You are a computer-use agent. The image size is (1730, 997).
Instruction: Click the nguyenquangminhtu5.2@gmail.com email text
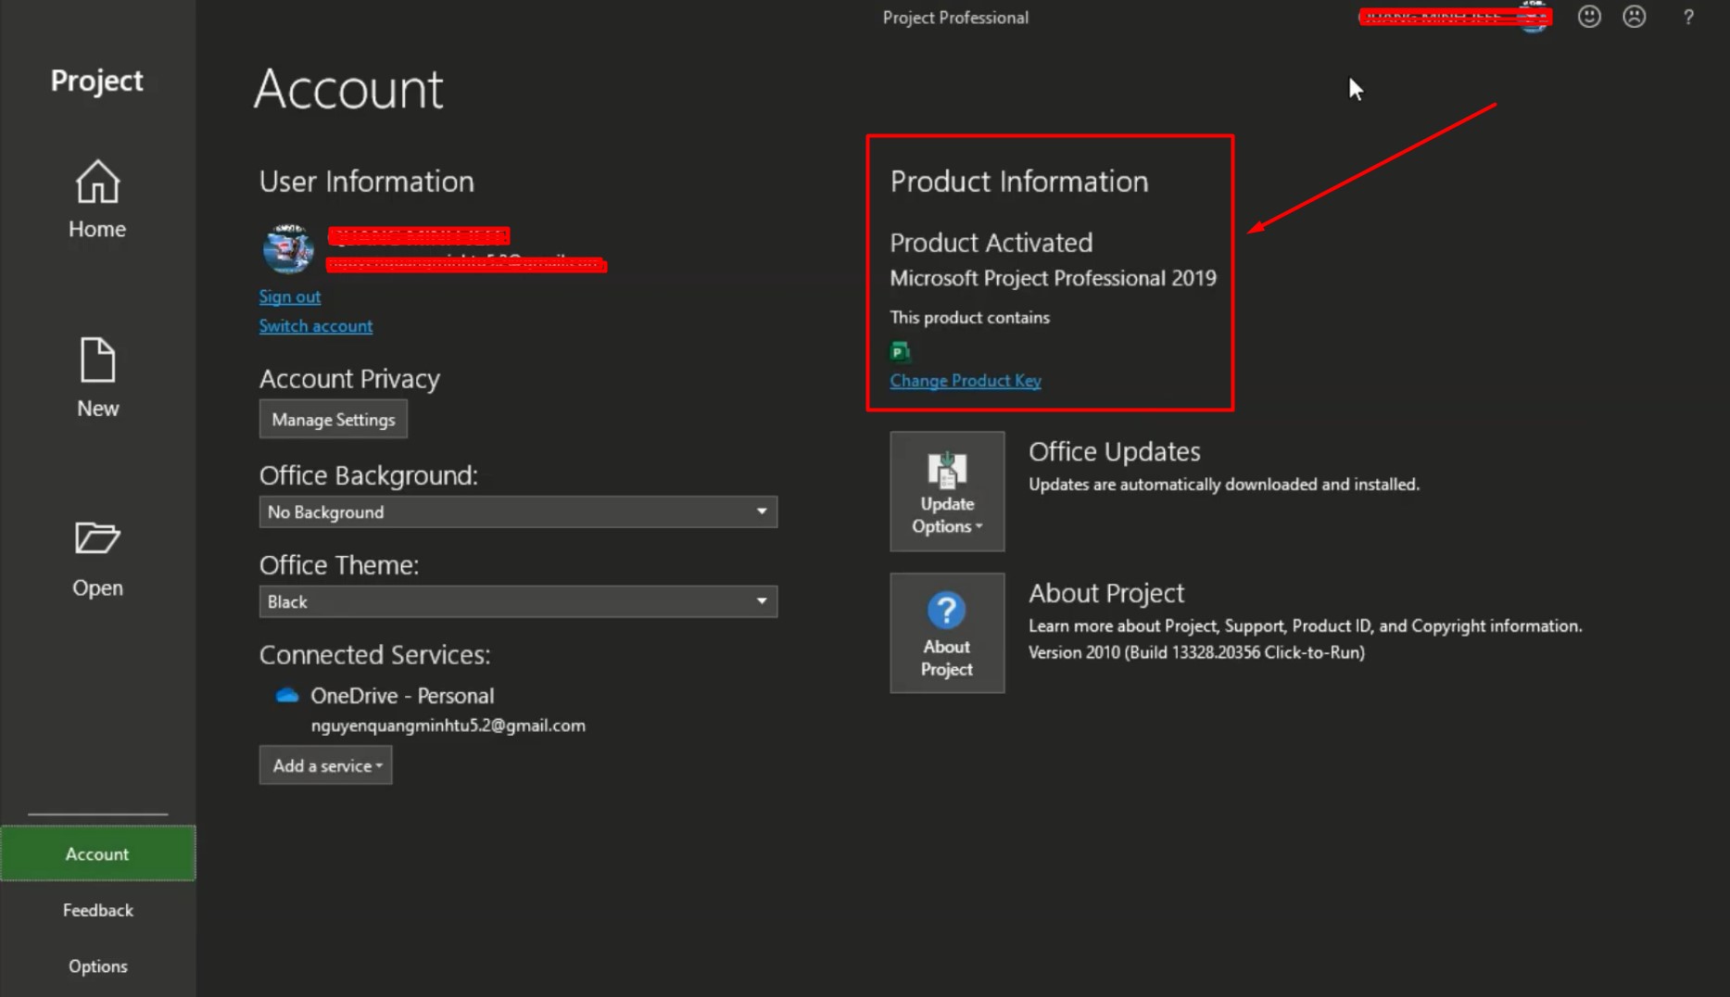[448, 726]
